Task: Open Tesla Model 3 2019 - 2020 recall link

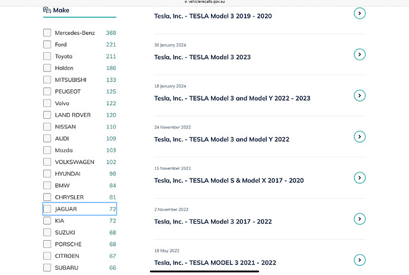Action: [213, 16]
